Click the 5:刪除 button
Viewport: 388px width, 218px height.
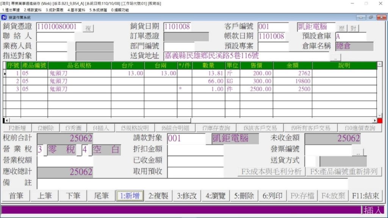click(x=244, y=196)
